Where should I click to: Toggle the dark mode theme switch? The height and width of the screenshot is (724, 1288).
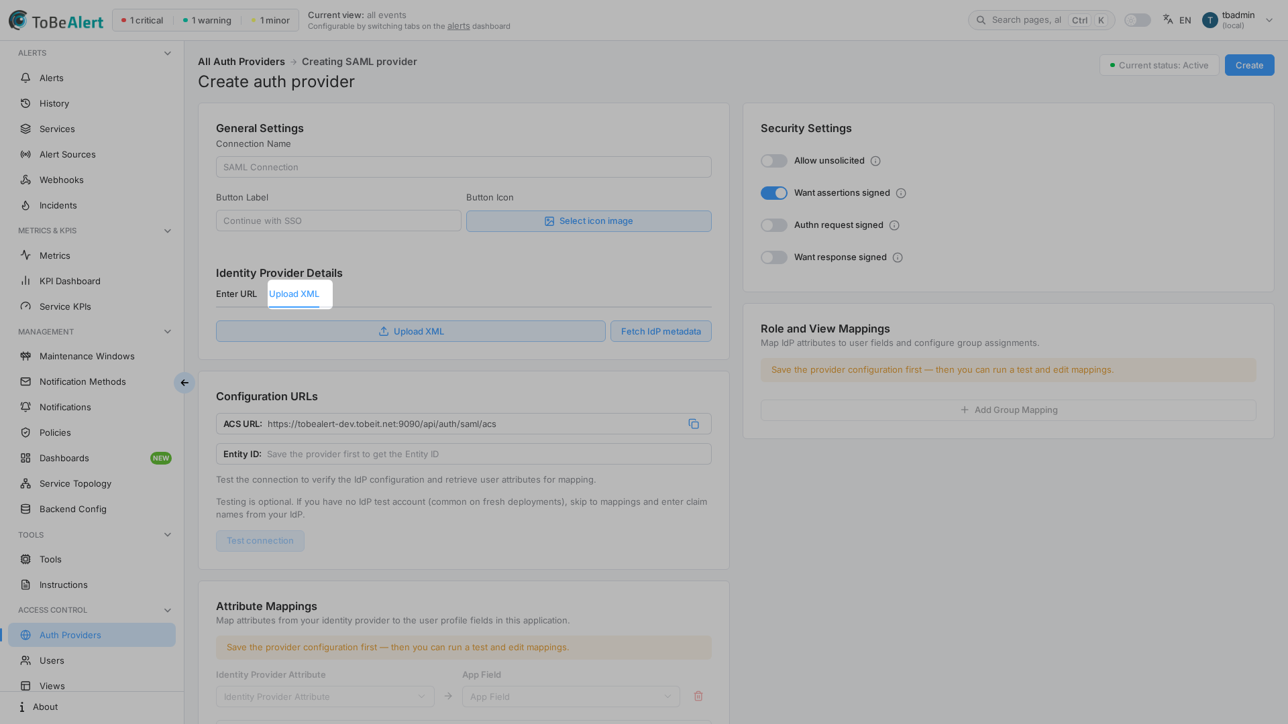click(x=1137, y=20)
